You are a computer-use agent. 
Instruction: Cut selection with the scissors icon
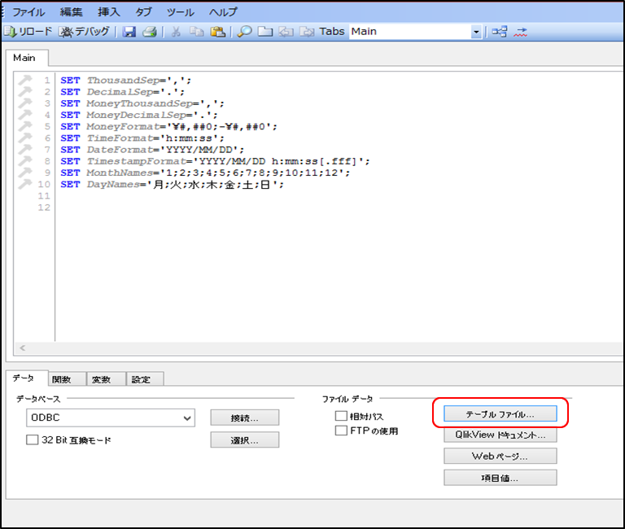point(176,32)
